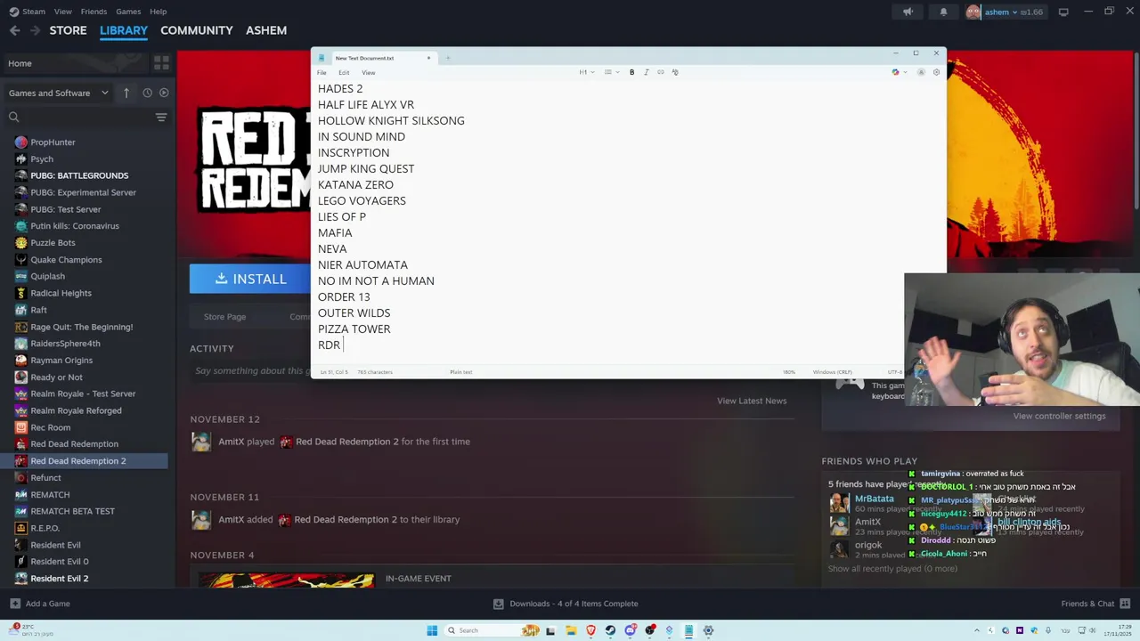The width and height of the screenshot is (1140, 641).
Task: Open Steam from the taskbar
Action: point(610,630)
